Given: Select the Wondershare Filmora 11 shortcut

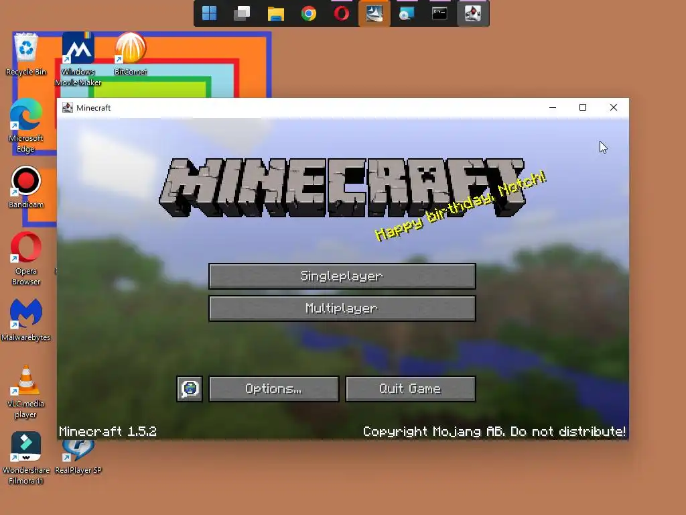Looking at the screenshot, I should [x=26, y=459].
